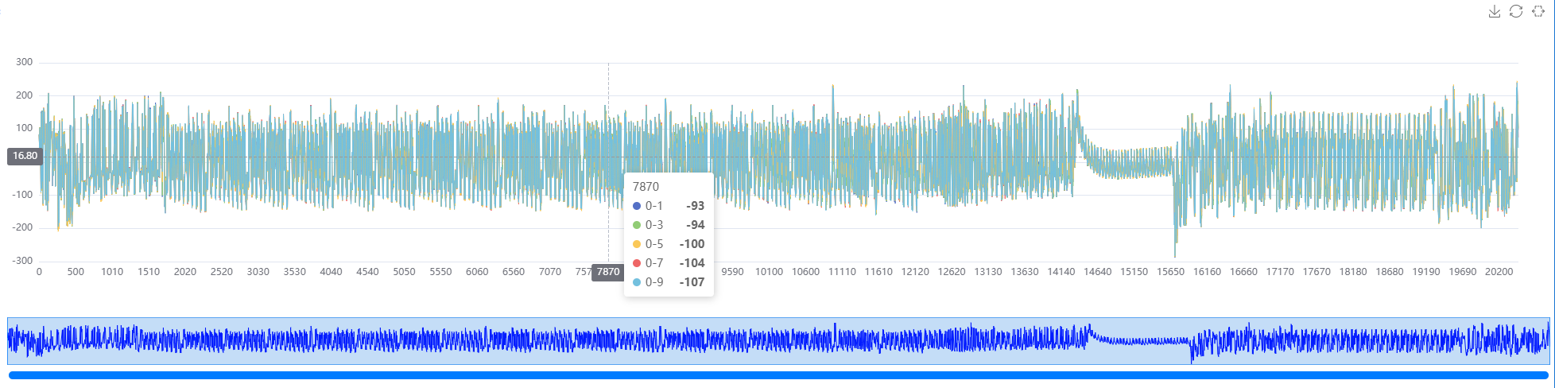The width and height of the screenshot is (1555, 388).
Task: Click the right edge of the overview range selector
Action: (x=1549, y=340)
